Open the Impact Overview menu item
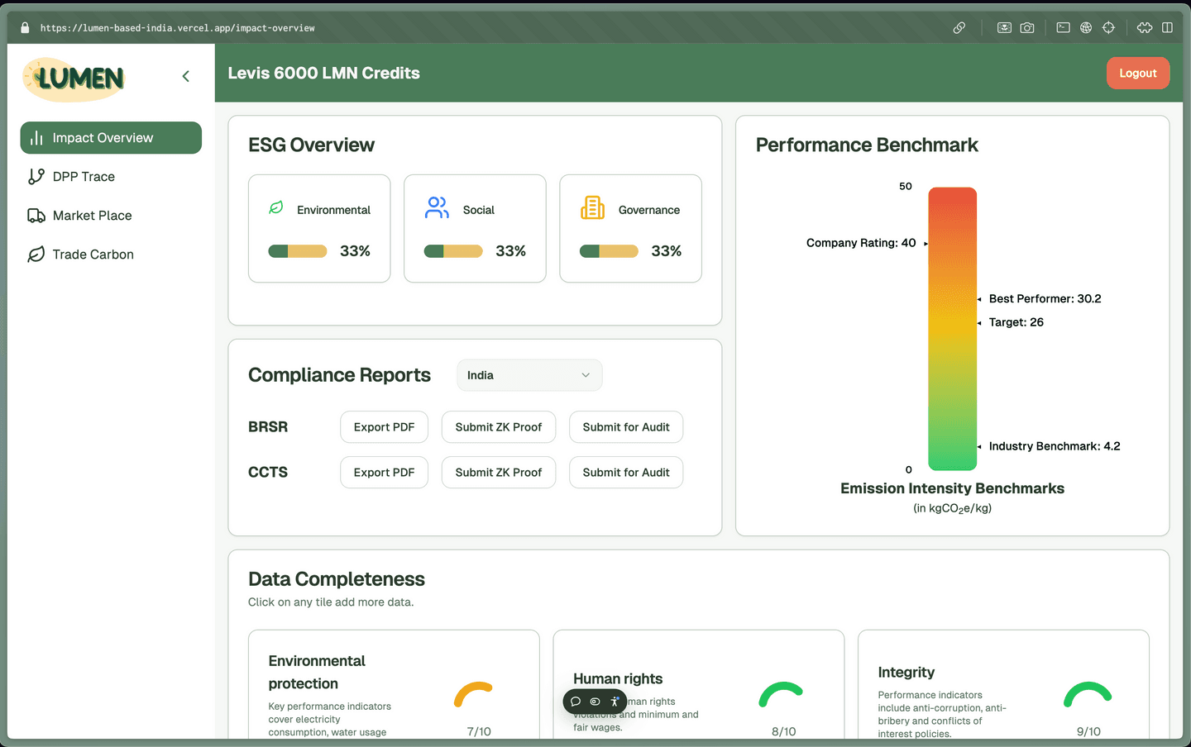Viewport: 1191px width, 747px height. point(111,138)
